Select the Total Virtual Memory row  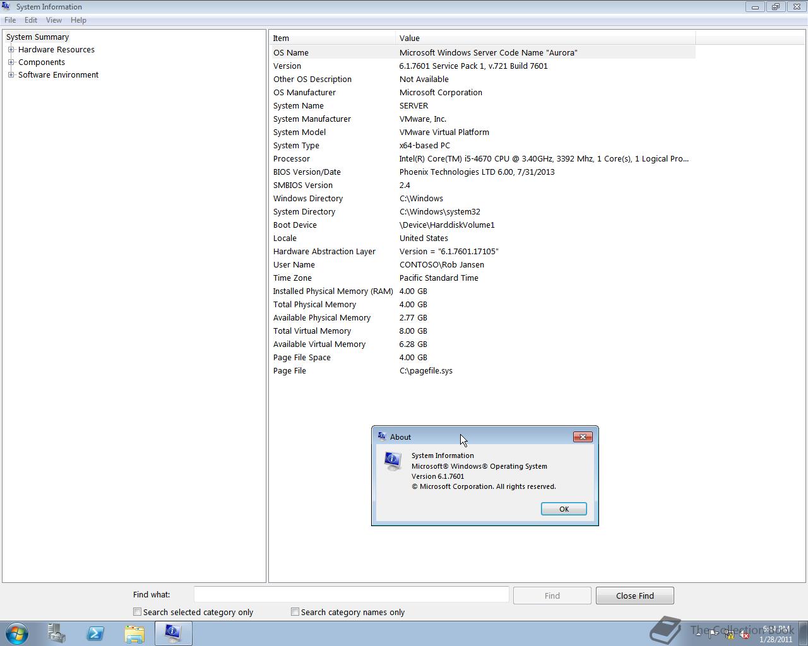point(483,331)
